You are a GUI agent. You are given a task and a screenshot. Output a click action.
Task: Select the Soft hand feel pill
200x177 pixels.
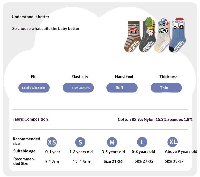[x=122, y=88]
